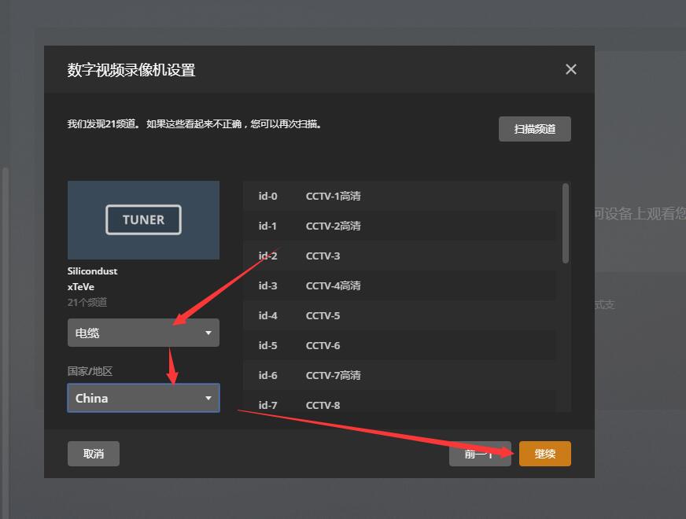This screenshot has height=519, width=686.
Task: Click the 国家/地区 label
Action: (x=90, y=371)
